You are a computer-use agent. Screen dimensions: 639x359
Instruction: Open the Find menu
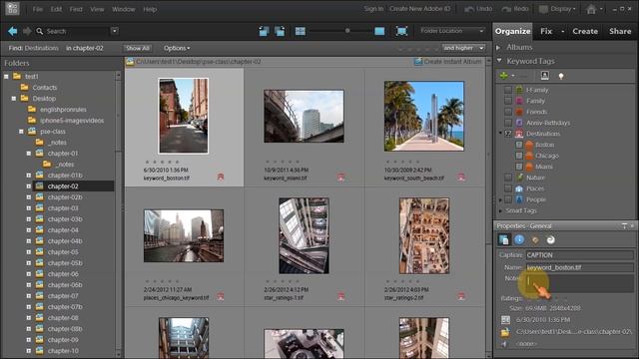pyautogui.click(x=76, y=9)
